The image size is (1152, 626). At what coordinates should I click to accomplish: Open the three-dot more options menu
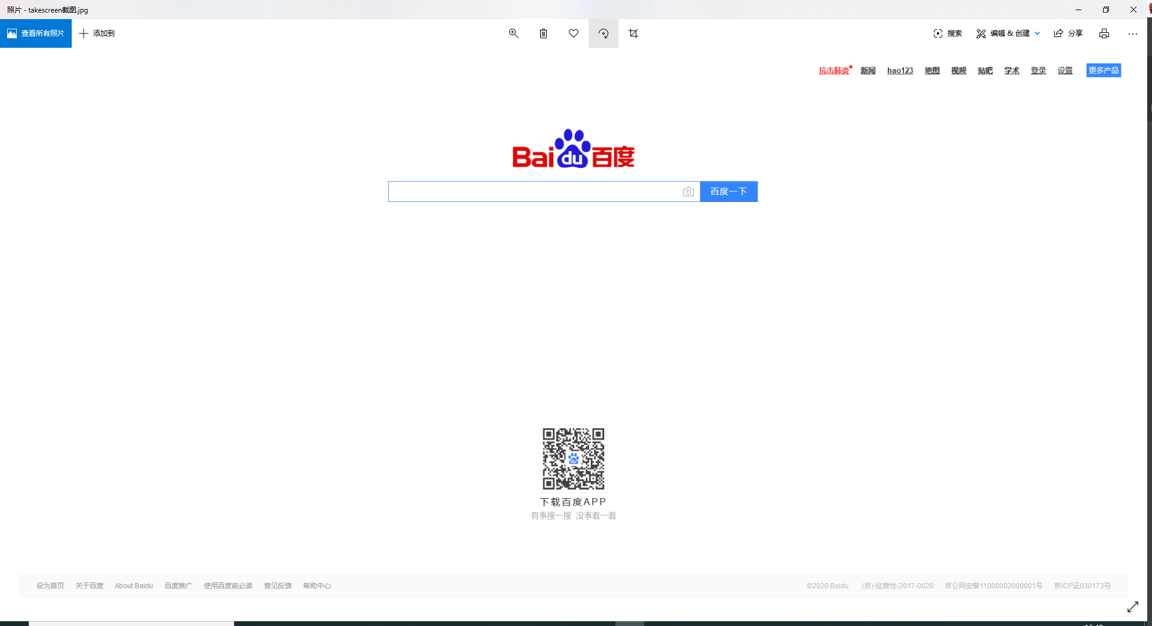[x=1133, y=33]
